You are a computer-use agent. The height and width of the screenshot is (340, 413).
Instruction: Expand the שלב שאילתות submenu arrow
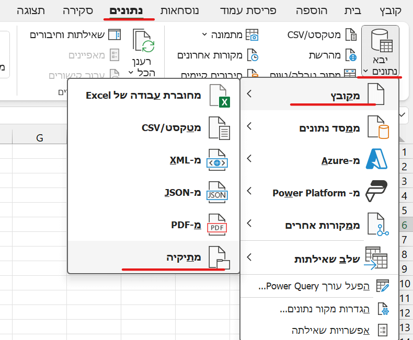pos(249,257)
